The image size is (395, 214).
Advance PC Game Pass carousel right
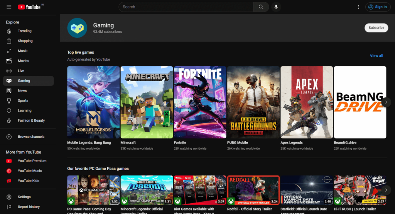[x=386, y=190]
